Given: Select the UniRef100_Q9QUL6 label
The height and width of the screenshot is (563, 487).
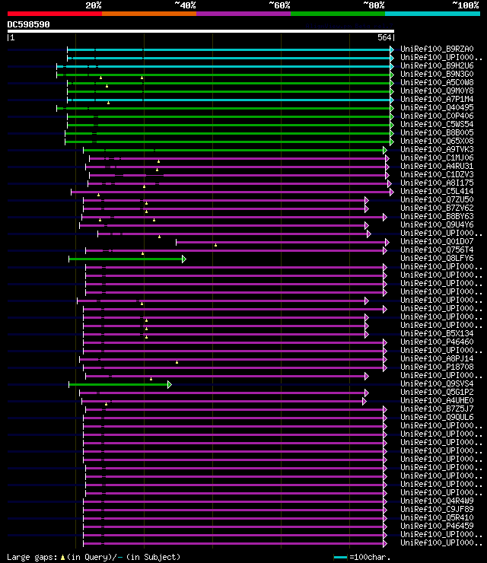Looking at the screenshot, I should point(437,417).
